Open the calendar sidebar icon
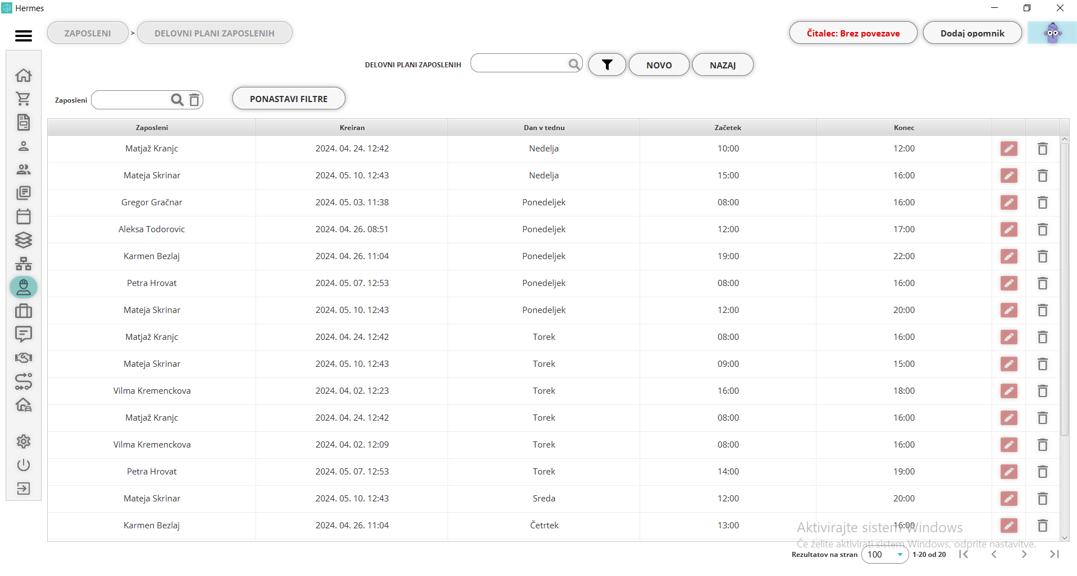The width and height of the screenshot is (1077, 576). pyautogui.click(x=24, y=216)
